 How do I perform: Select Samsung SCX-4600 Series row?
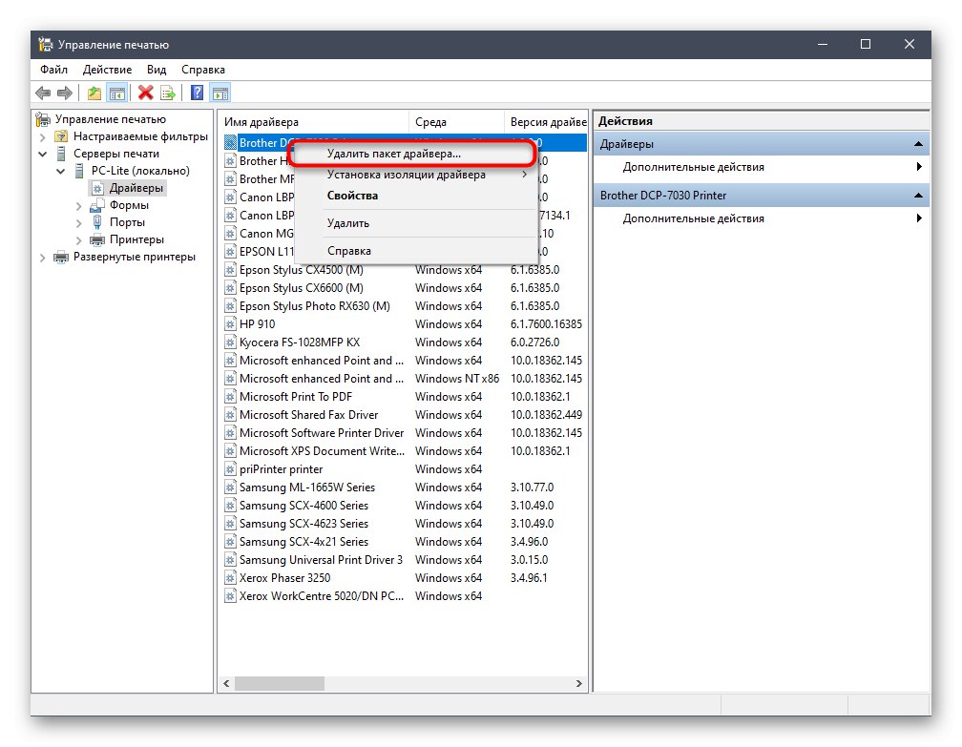(403, 506)
